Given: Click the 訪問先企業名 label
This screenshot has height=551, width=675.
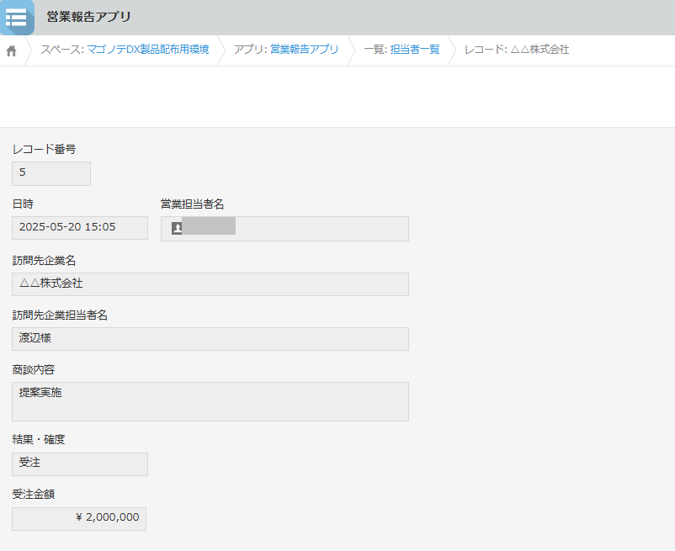Looking at the screenshot, I should 45,260.
